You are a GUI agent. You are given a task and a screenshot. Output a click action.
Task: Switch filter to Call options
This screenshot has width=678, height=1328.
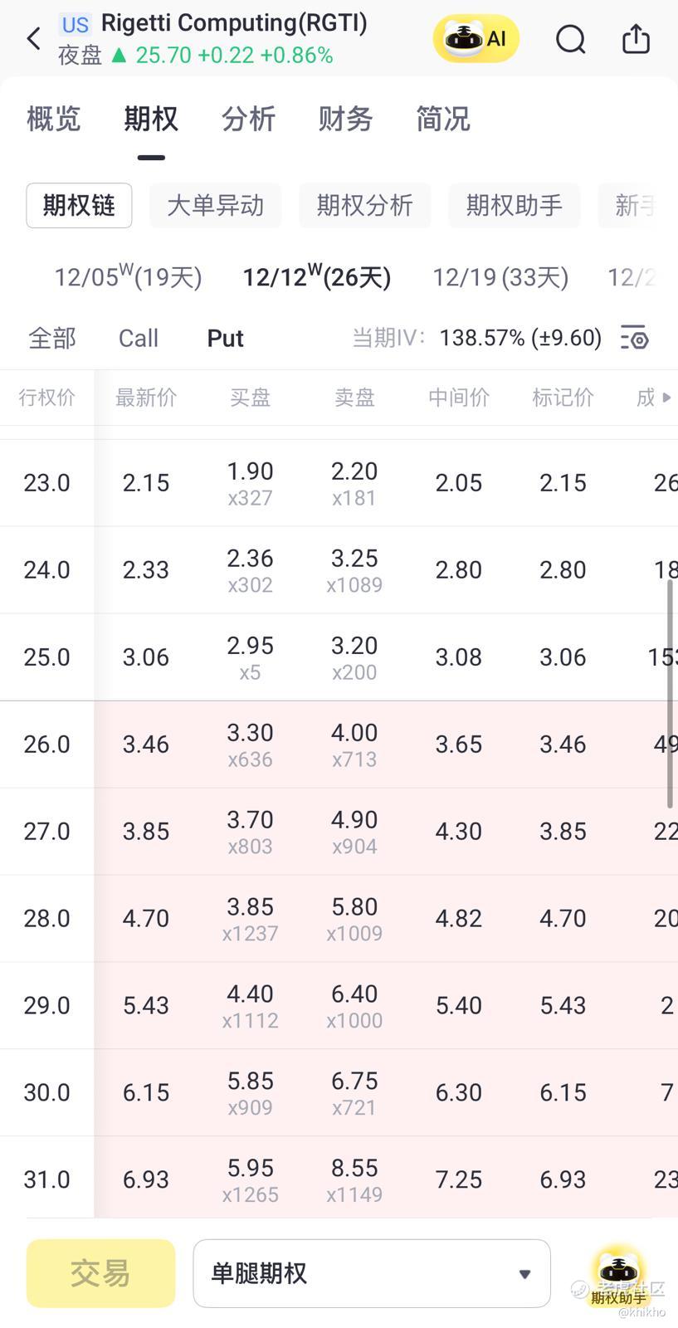coord(138,338)
